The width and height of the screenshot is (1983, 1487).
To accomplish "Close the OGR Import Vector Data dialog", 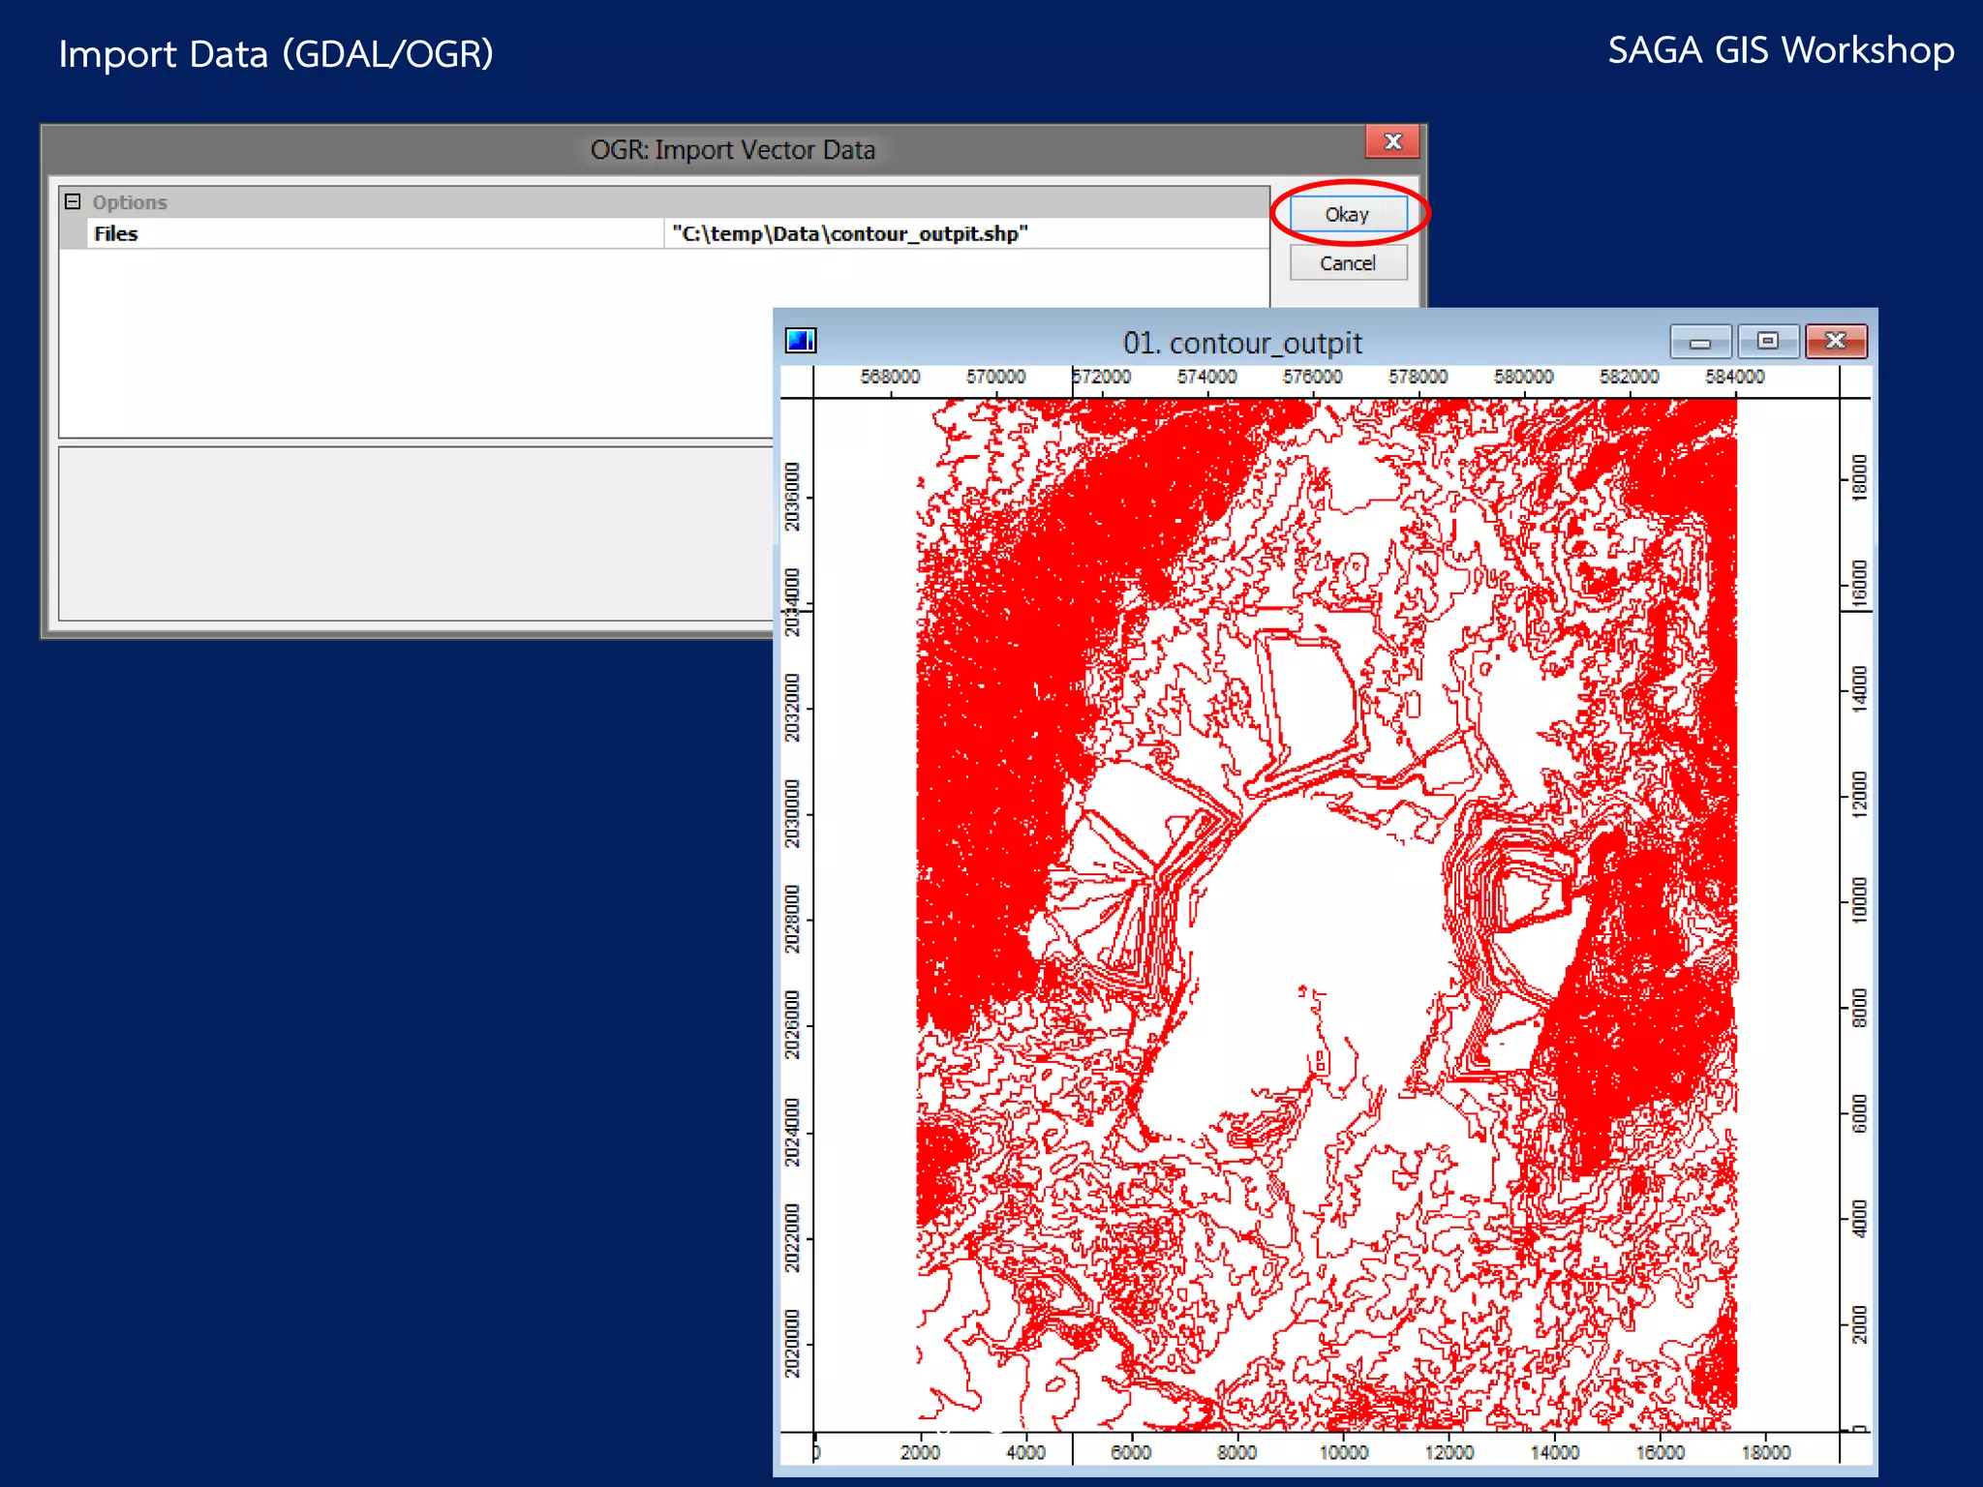I will click(x=1392, y=141).
